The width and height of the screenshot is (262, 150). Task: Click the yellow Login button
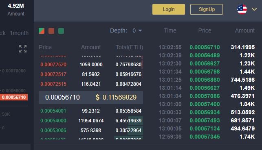169,9
